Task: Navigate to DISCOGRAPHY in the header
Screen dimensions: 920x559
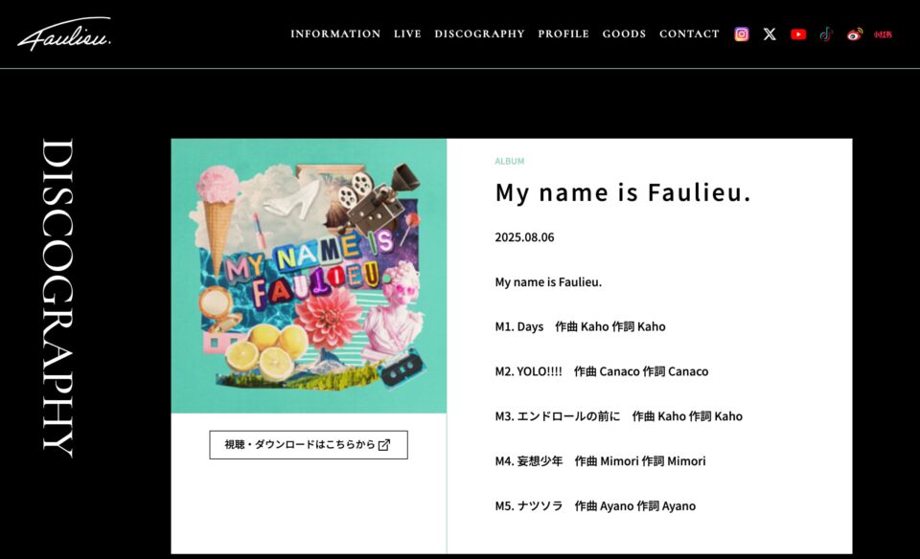Action: click(x=479, y=34)
